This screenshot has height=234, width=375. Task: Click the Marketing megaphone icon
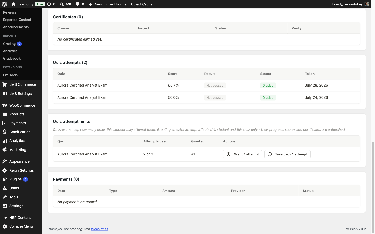[5, 150]
